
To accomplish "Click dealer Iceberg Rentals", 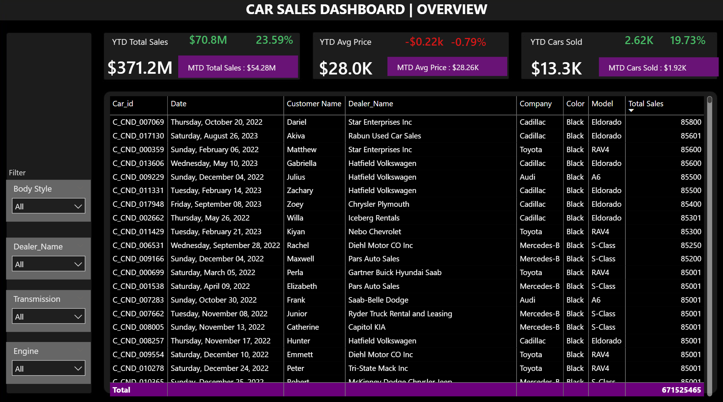I will pos(374,218).
